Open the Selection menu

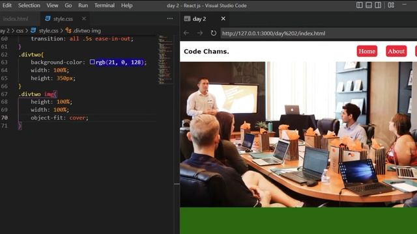(x=29, y=5)
